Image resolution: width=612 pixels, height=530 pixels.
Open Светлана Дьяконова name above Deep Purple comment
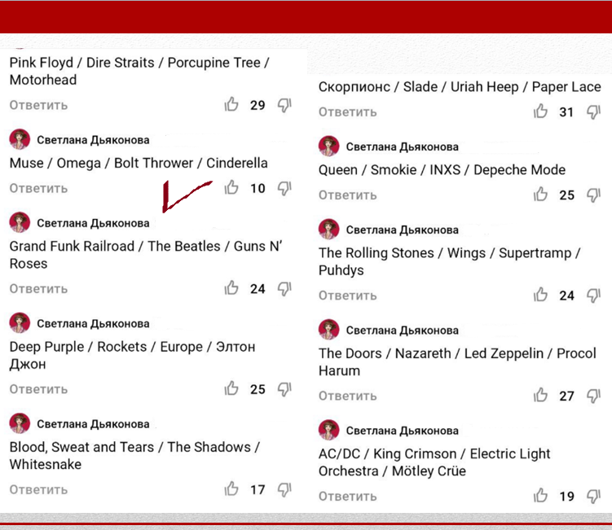point(93,324)
